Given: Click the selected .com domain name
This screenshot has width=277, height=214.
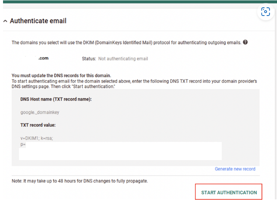Looking at the screenshot, I should [43, 58].
